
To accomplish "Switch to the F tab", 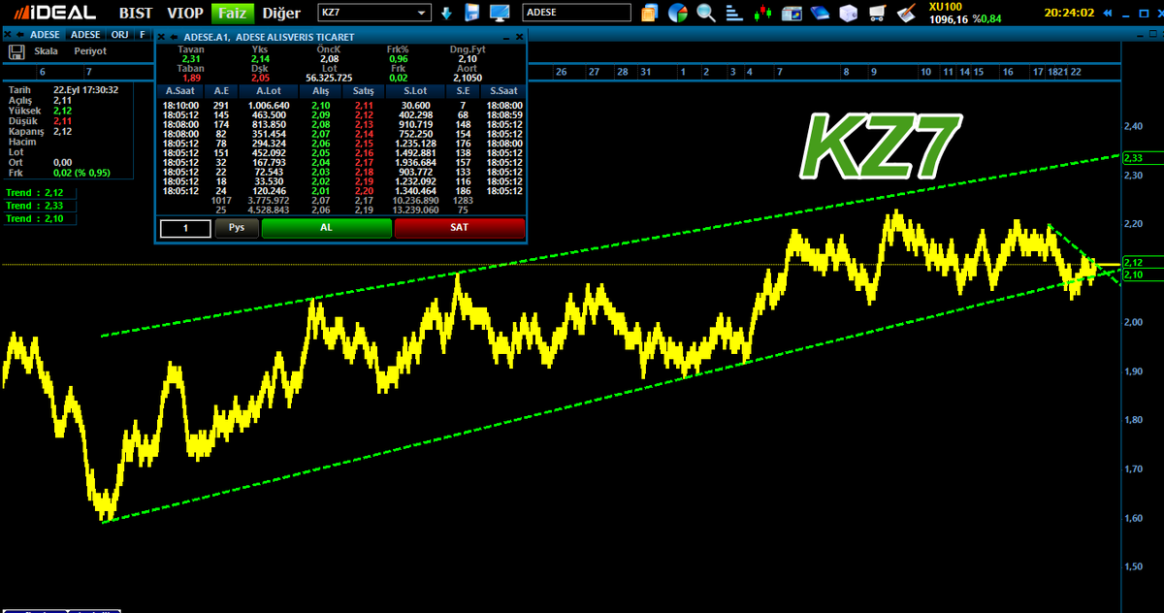I will [x=143, y=34].
